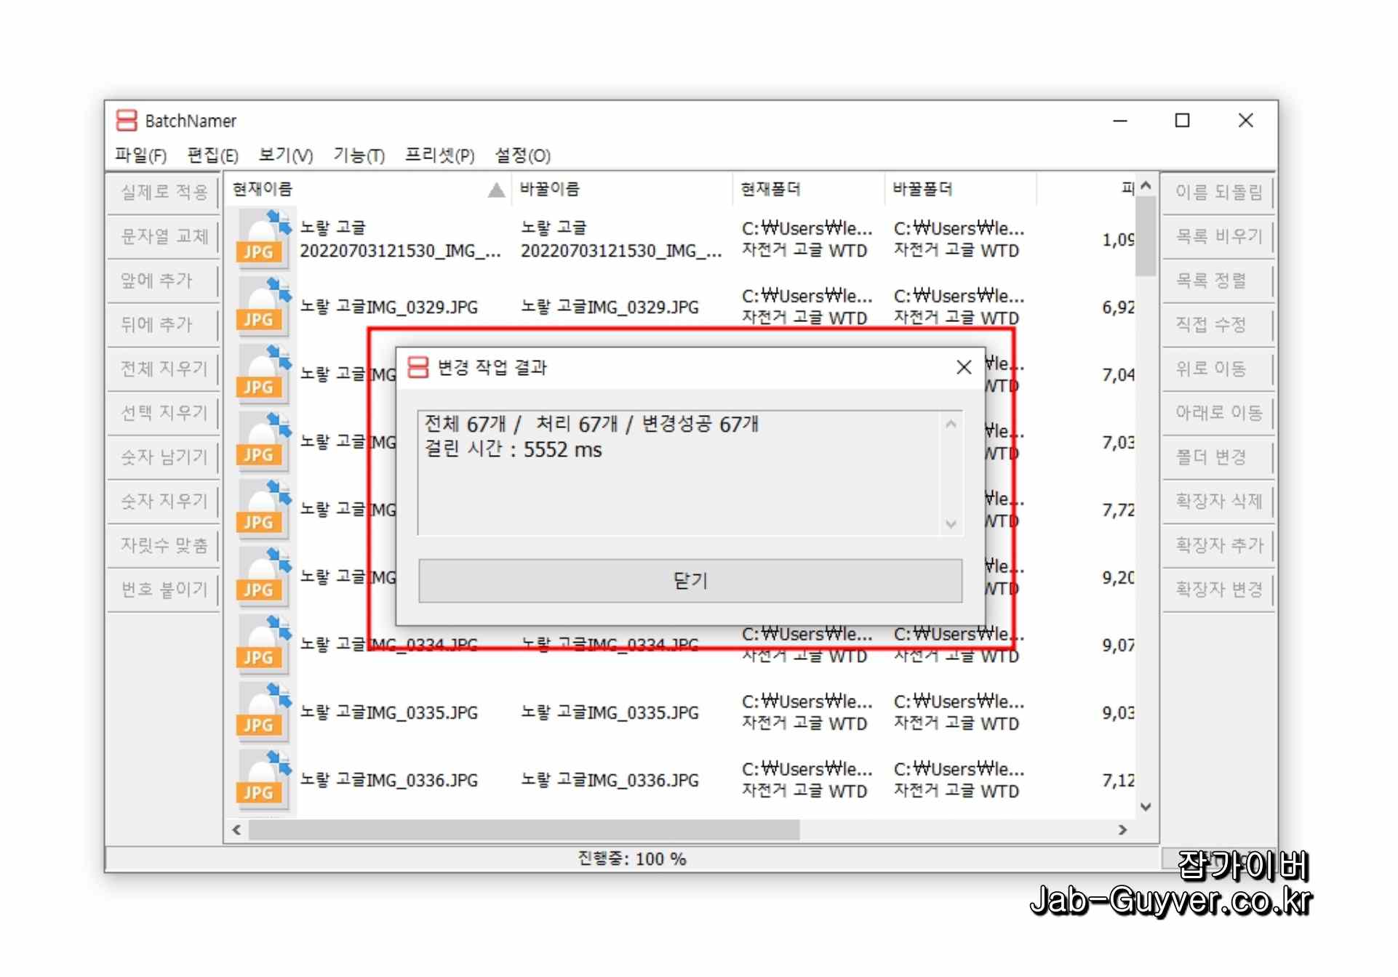Click the result dialog's title icon

(418, 368)
